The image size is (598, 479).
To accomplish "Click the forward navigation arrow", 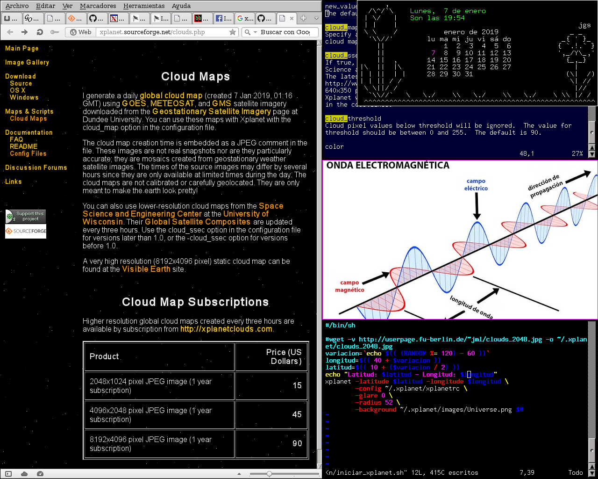I will point(25,32).
